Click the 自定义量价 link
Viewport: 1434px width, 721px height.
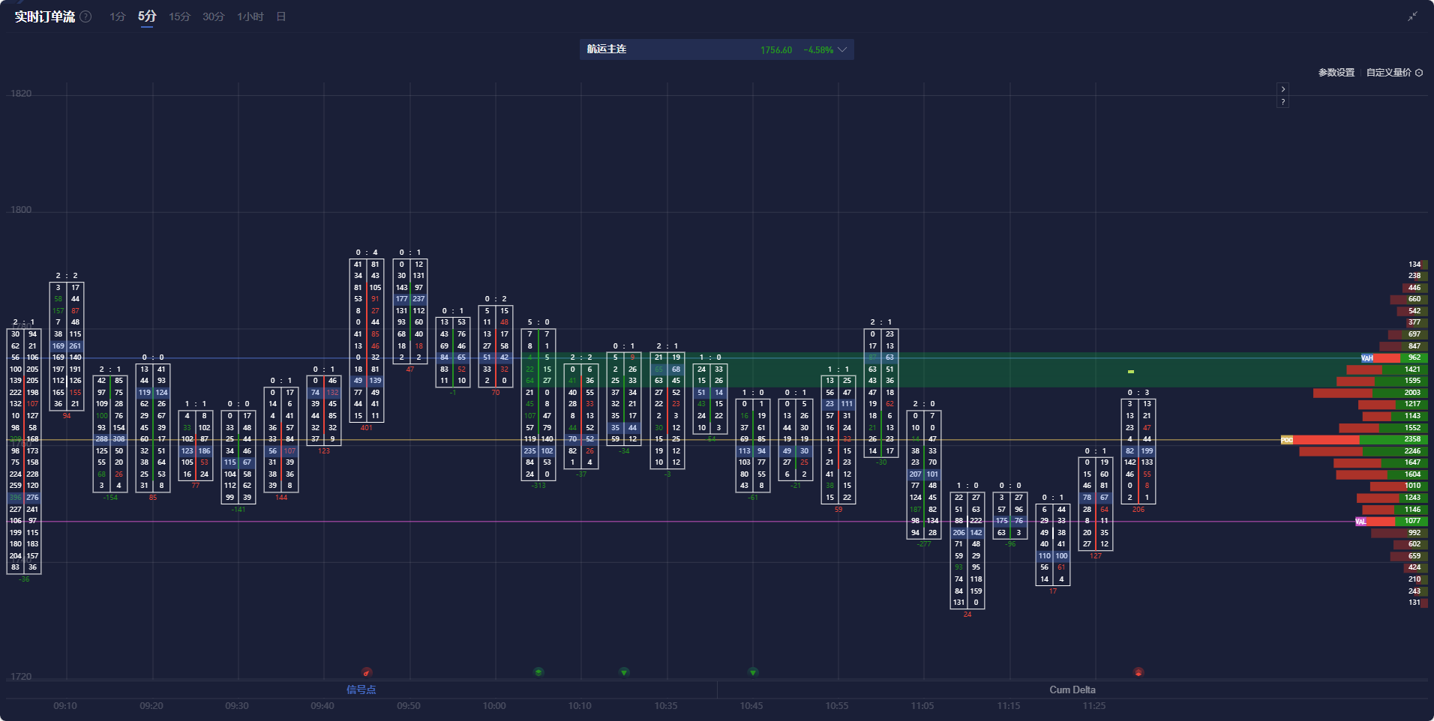pyautogui.click(x=1388, y=73)
